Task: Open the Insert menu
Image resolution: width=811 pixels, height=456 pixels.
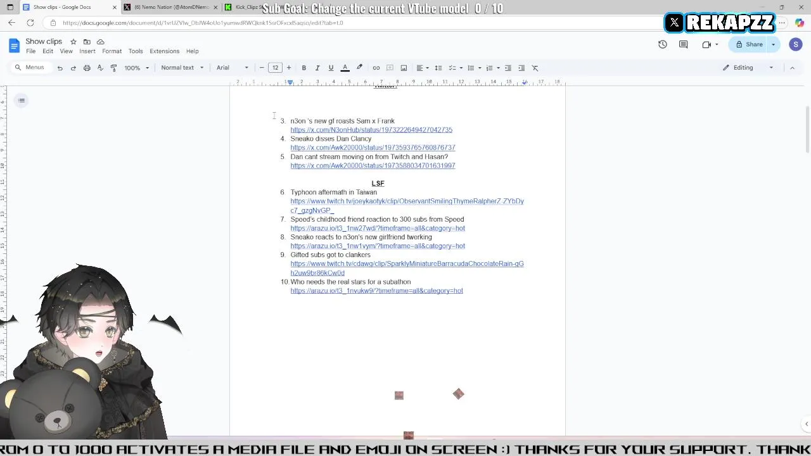Action: click(x=87, y=51)
